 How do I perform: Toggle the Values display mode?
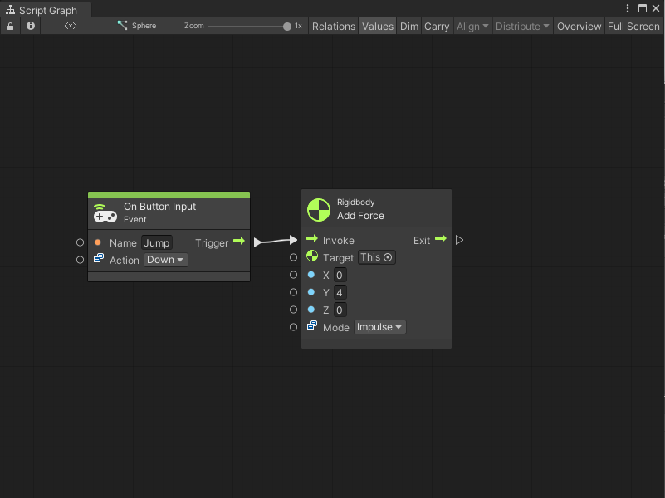coord(377,26)
